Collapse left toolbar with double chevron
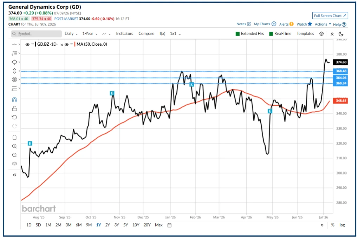Viewport: 358px width, 238px height. tap(14, 175)
